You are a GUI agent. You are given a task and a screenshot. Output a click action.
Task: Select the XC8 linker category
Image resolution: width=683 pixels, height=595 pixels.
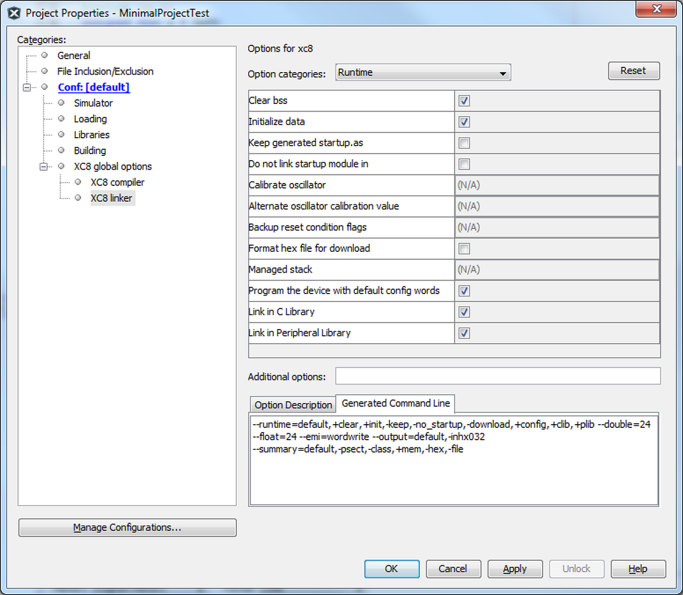(112, 198)
